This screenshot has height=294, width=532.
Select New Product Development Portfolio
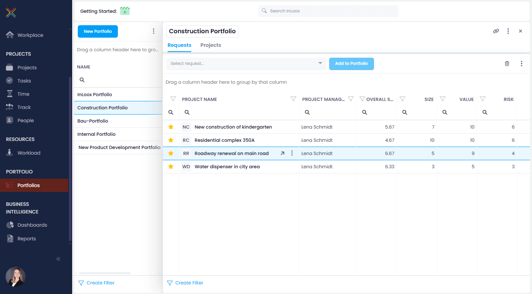pyautogui.click(x=118, y=147)
